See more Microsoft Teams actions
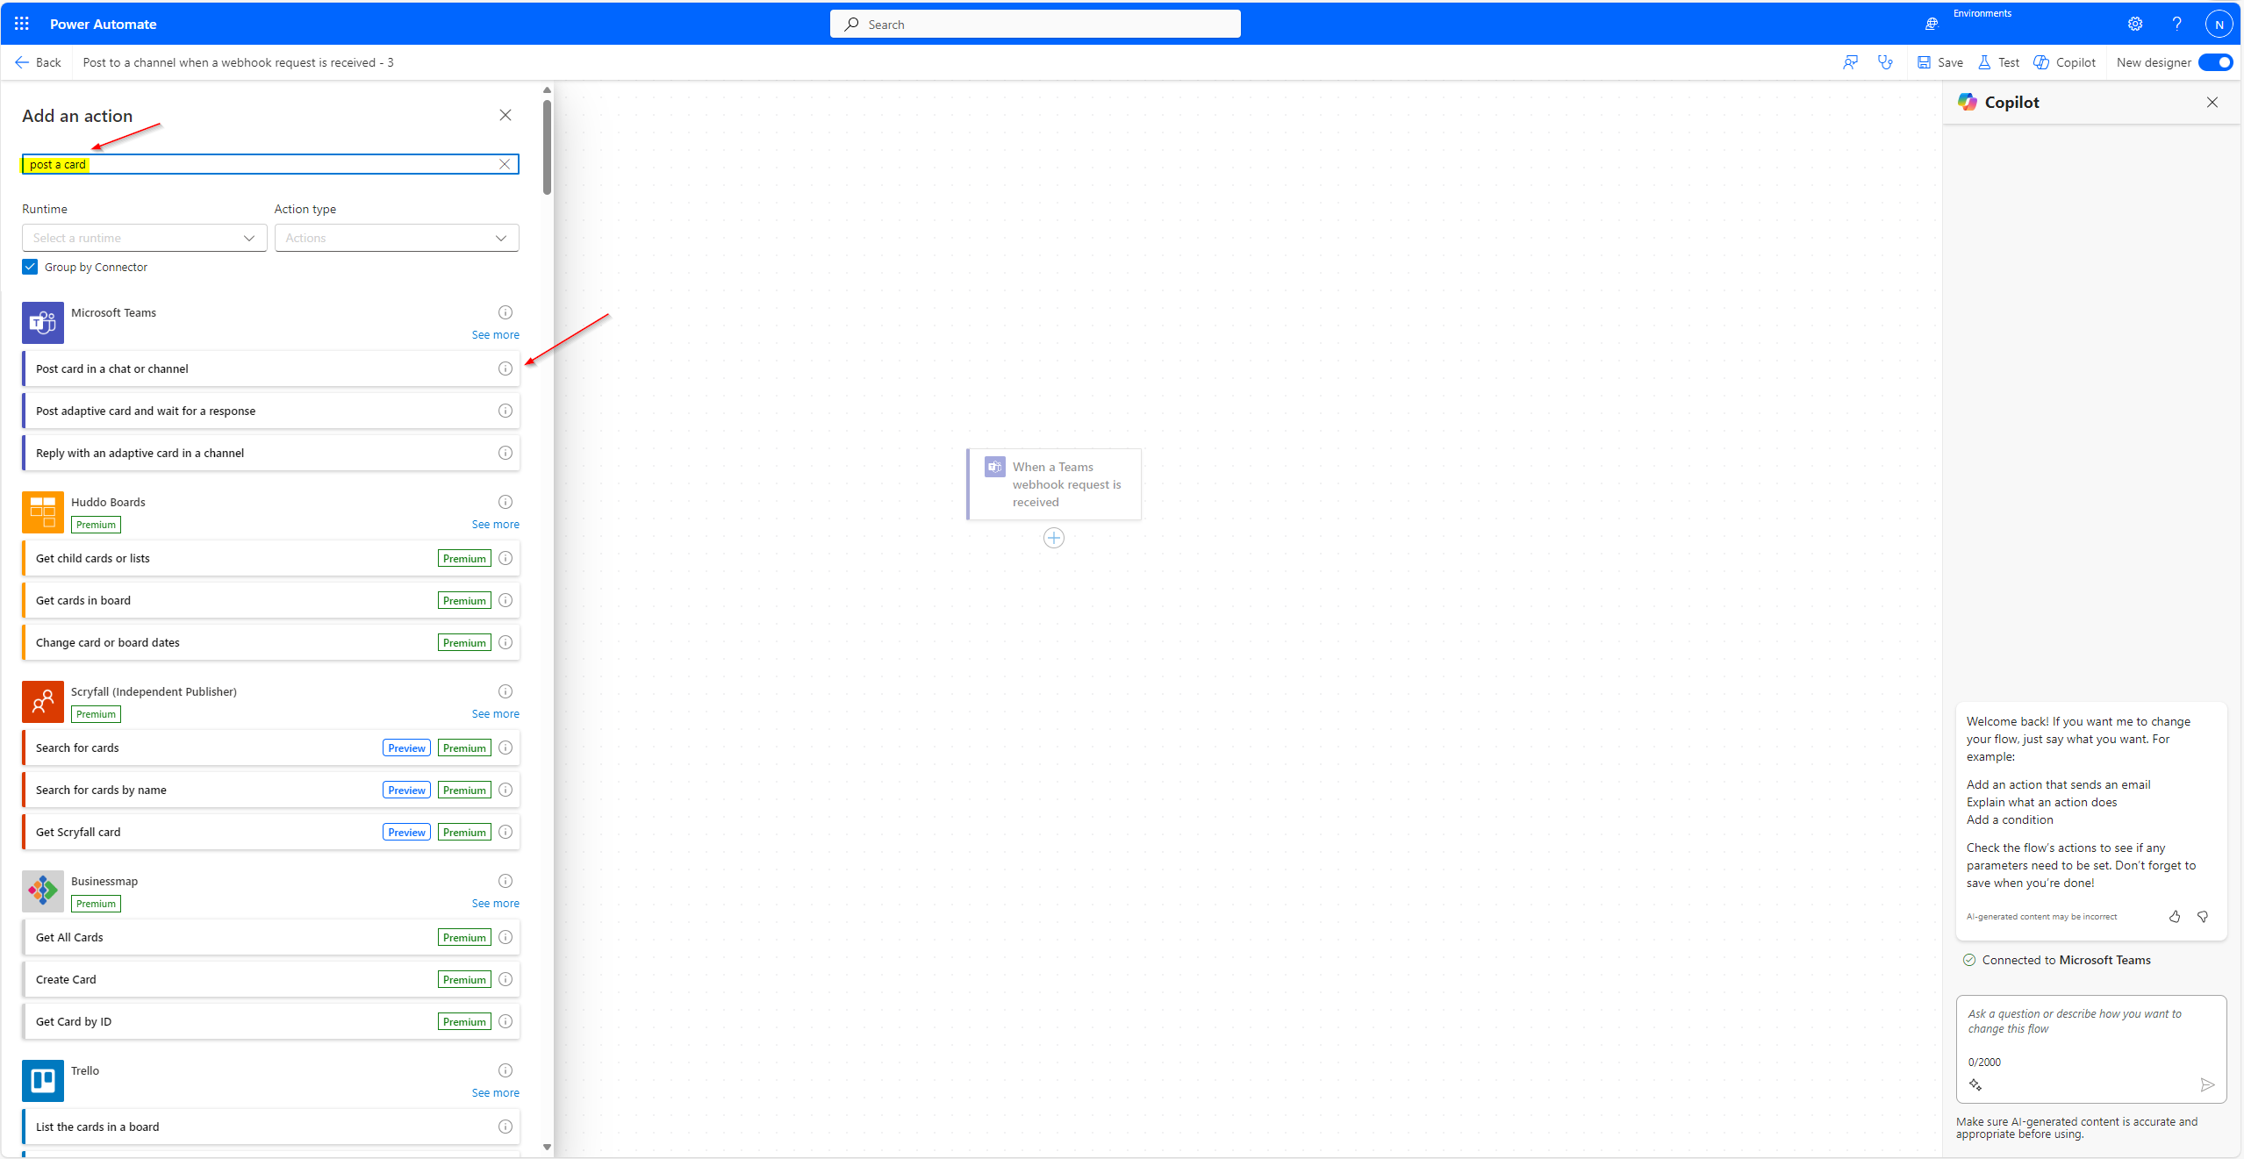The height and width of the screenshot is (1159, 2244). pyautogui.click(x=495, y=335)
